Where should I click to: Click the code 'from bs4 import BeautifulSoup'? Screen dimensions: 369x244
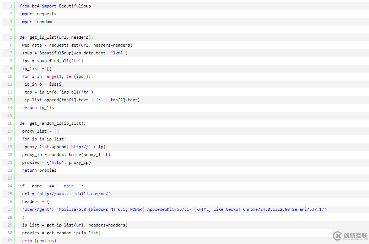coord(55,6)
